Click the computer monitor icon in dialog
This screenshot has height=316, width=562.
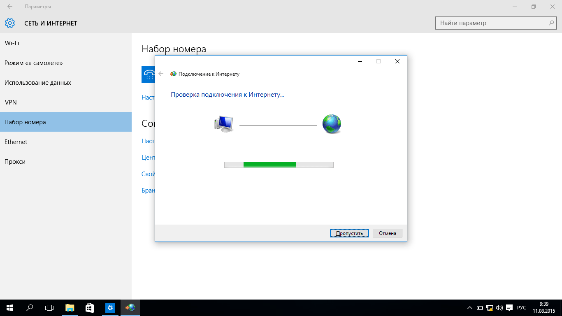pos(224,124)
